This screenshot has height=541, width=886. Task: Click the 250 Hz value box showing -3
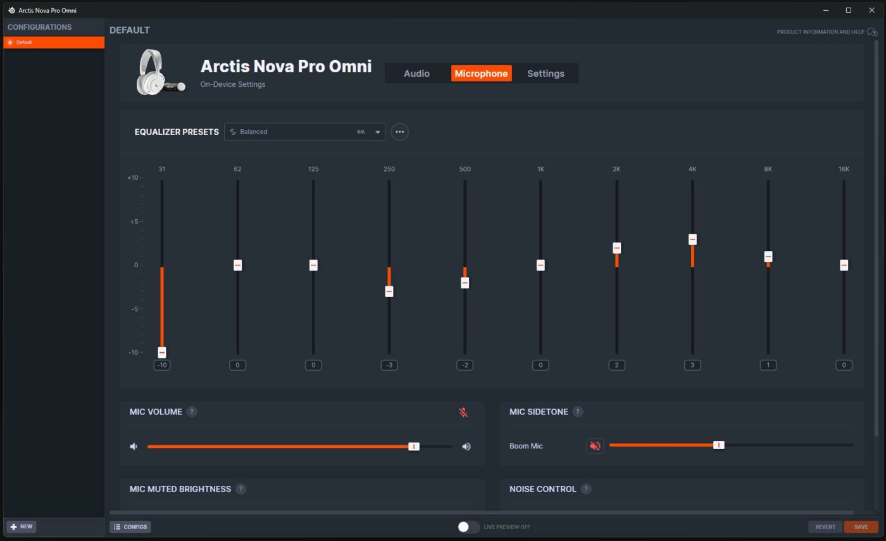point(389,365)
